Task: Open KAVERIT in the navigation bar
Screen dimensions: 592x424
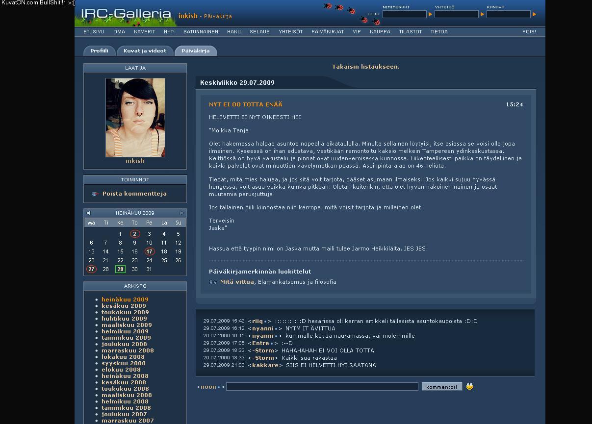Action: 144,31
